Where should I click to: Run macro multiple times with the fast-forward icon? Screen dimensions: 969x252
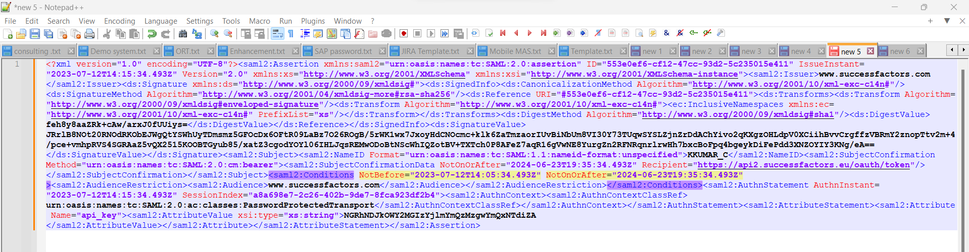pos(445,34)
